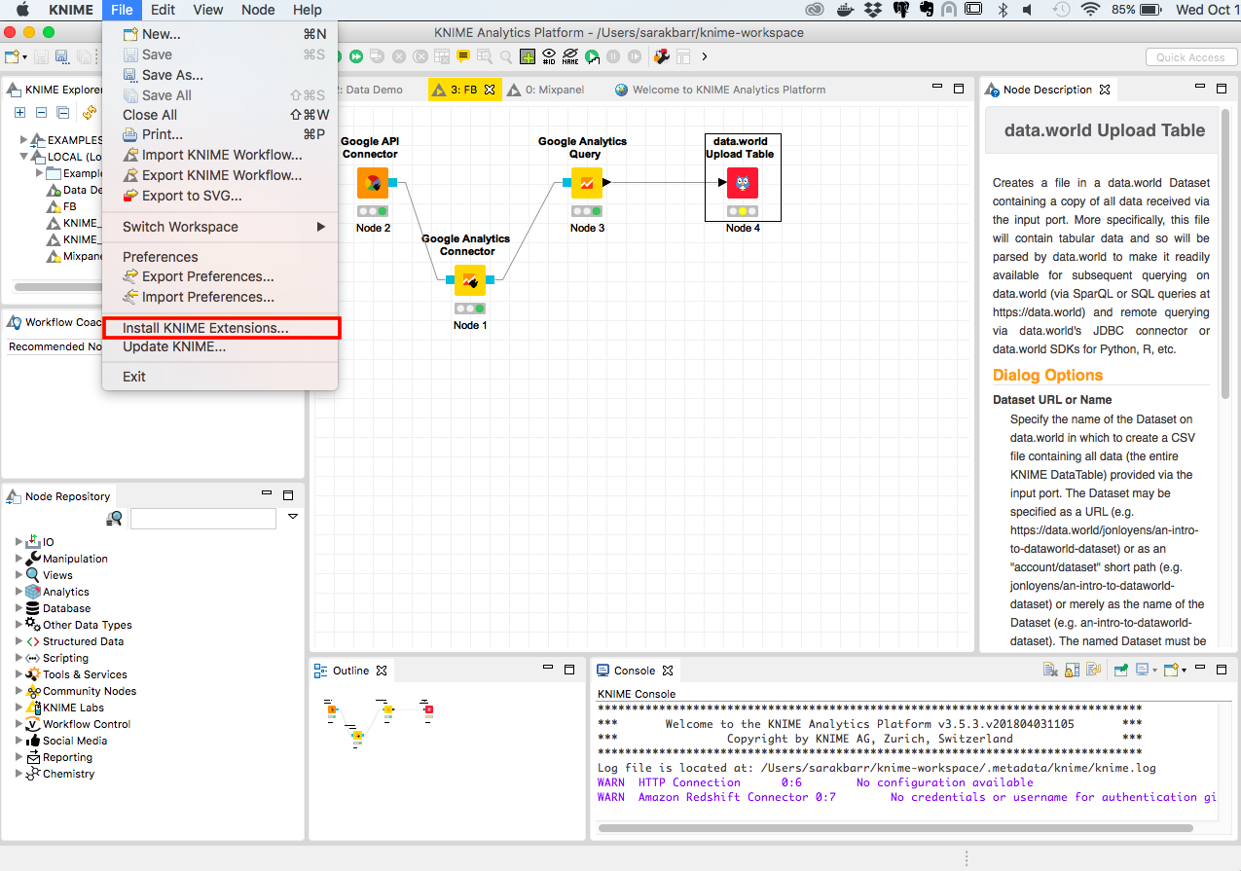Collapse the LOCAL workspace tree item

coord(24,157)
